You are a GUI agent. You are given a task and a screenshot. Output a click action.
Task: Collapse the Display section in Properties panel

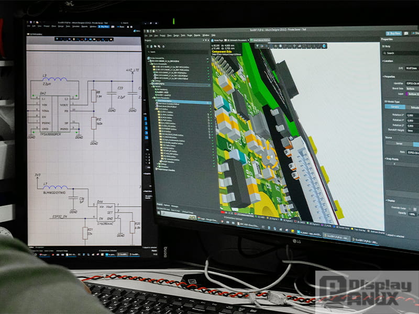(386, 200)
